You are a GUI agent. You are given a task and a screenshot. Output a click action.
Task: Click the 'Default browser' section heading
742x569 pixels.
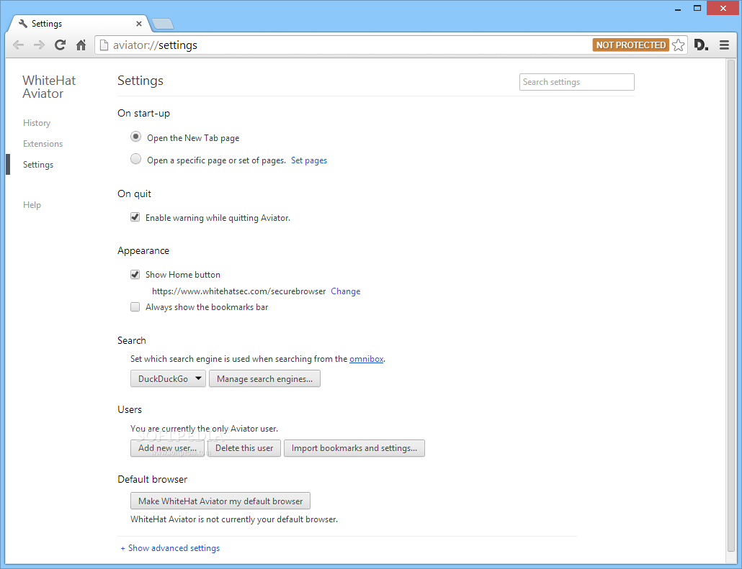pyautogui.click(x=153, y=479)
